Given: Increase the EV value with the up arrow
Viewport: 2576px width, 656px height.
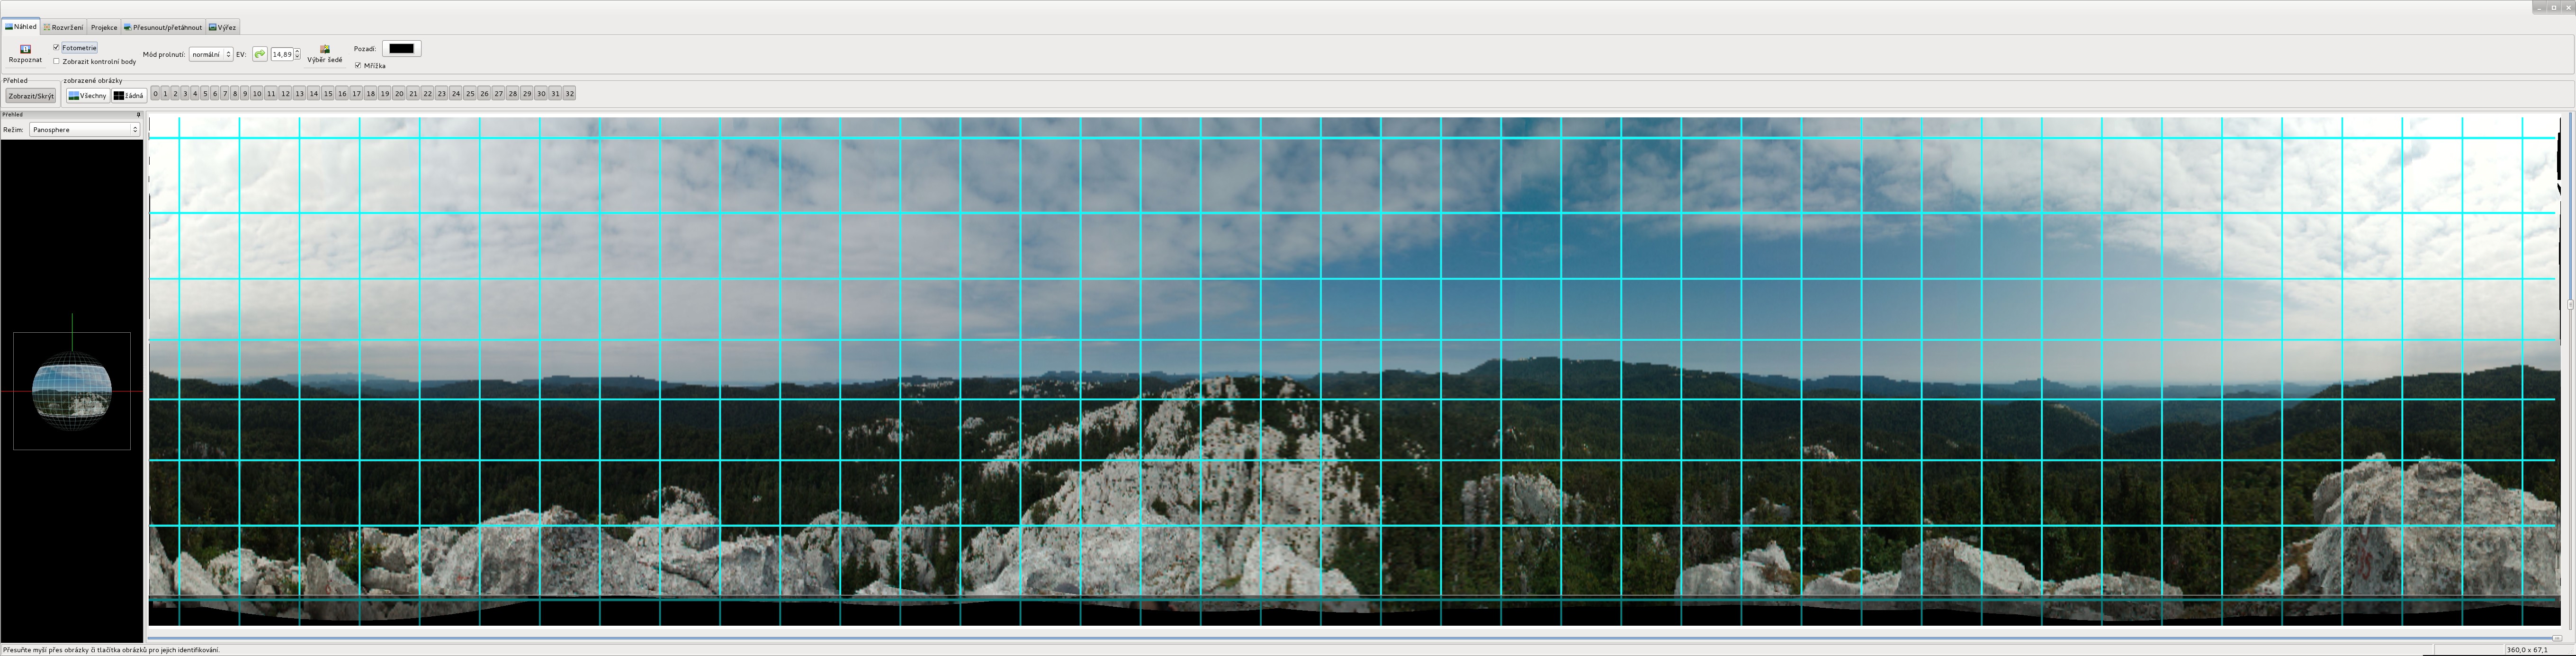Looking at the screenshot, I should 297,51.
